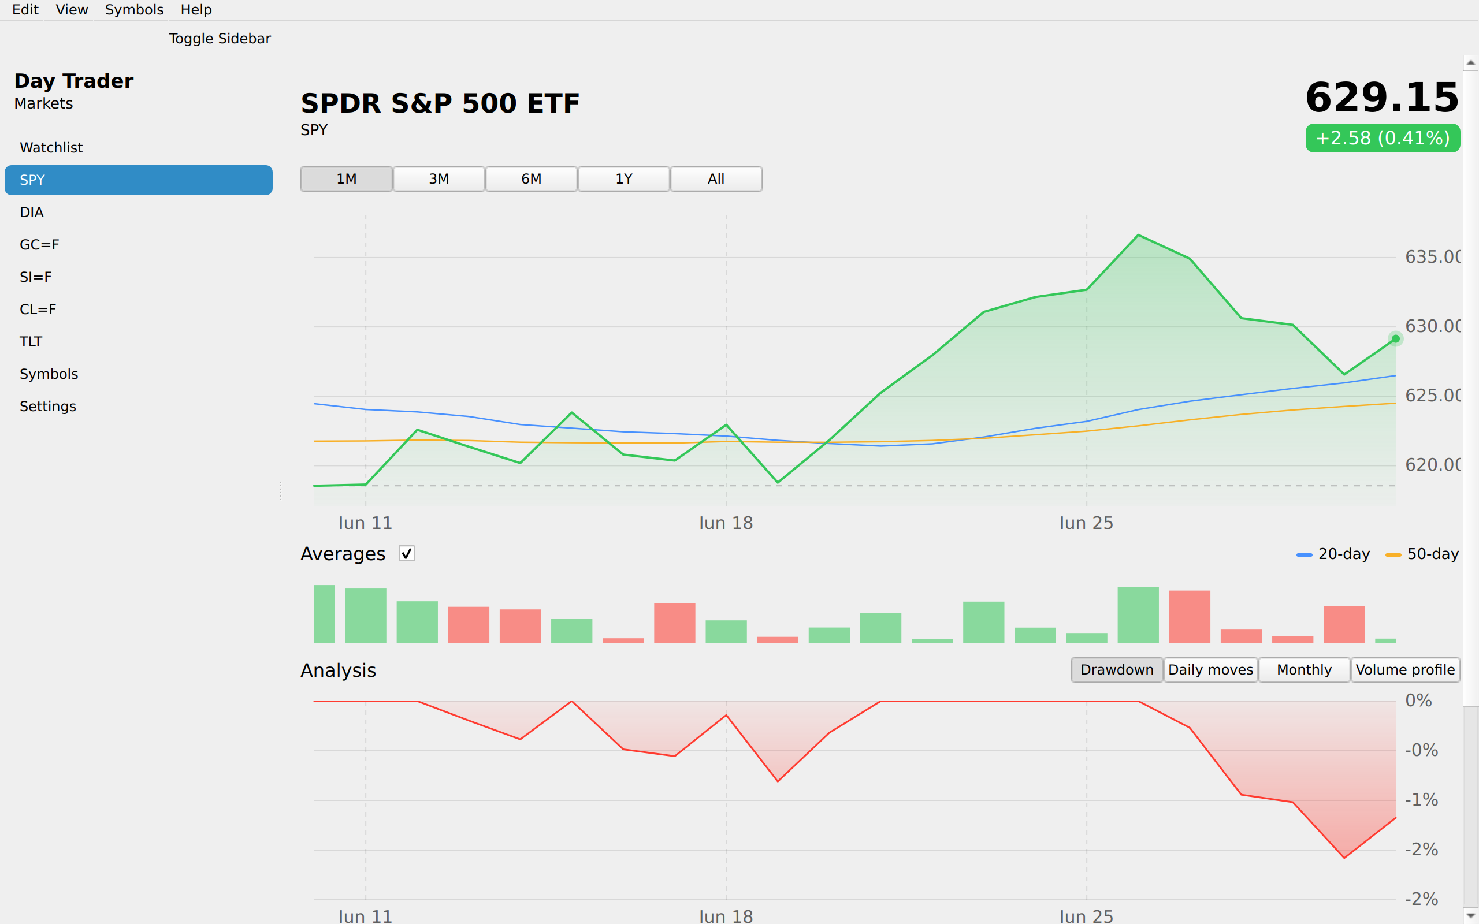Screen dimensions: 1479x924
Task: Open TLT from the sidebar
Action: [x=139, y=342]
